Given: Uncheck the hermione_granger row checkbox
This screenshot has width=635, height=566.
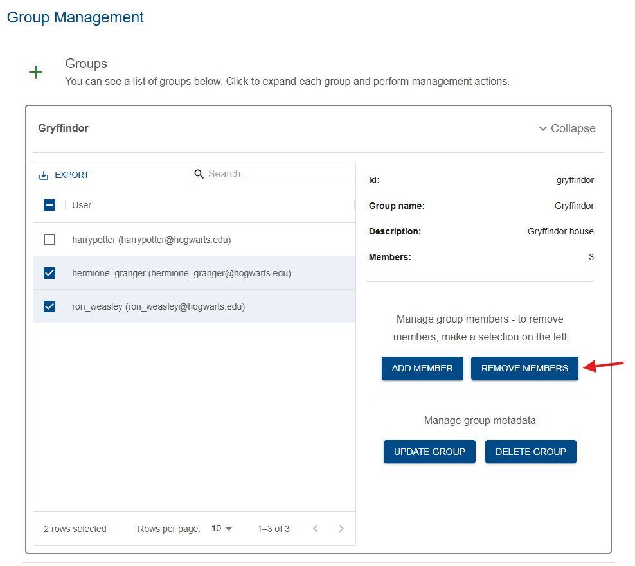Looking at the screenshot, I should (x=49, y=273).
